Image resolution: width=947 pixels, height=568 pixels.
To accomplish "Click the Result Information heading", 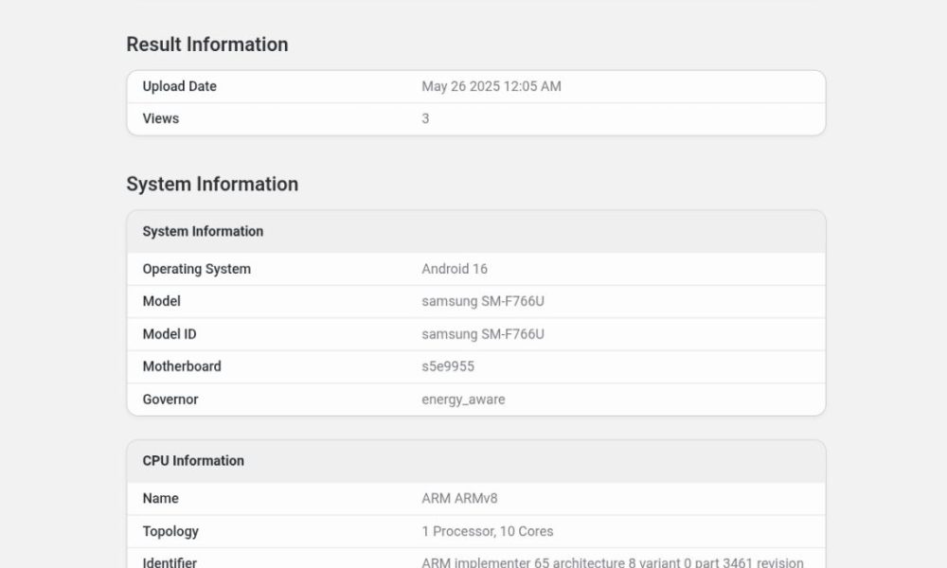I will (206, 44).
